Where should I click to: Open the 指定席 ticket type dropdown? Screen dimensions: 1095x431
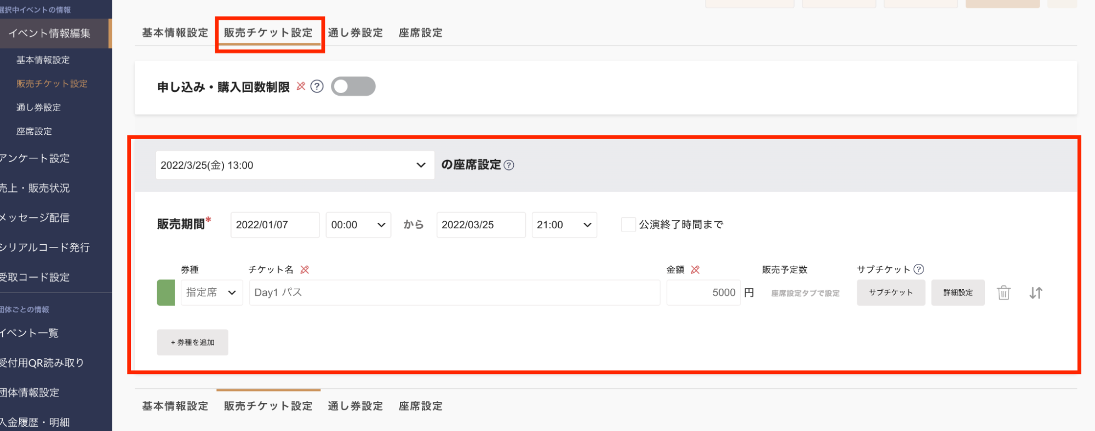[x=211, y=292]
